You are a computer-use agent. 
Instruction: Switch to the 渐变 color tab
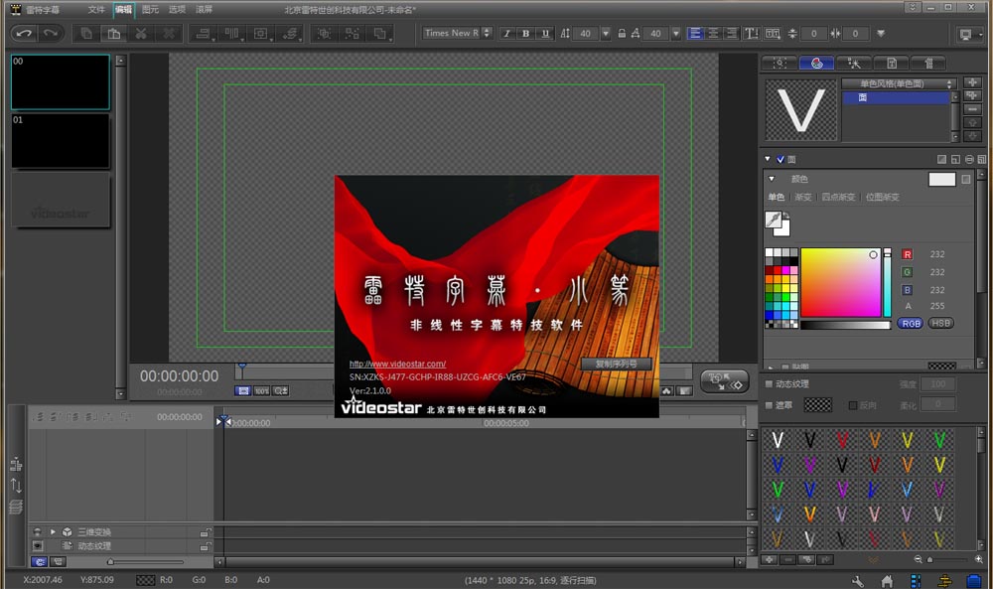point(803,197)
